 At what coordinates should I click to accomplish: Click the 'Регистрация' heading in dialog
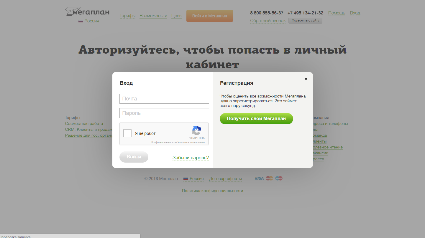pyautogui.click(x=237, y=83)
